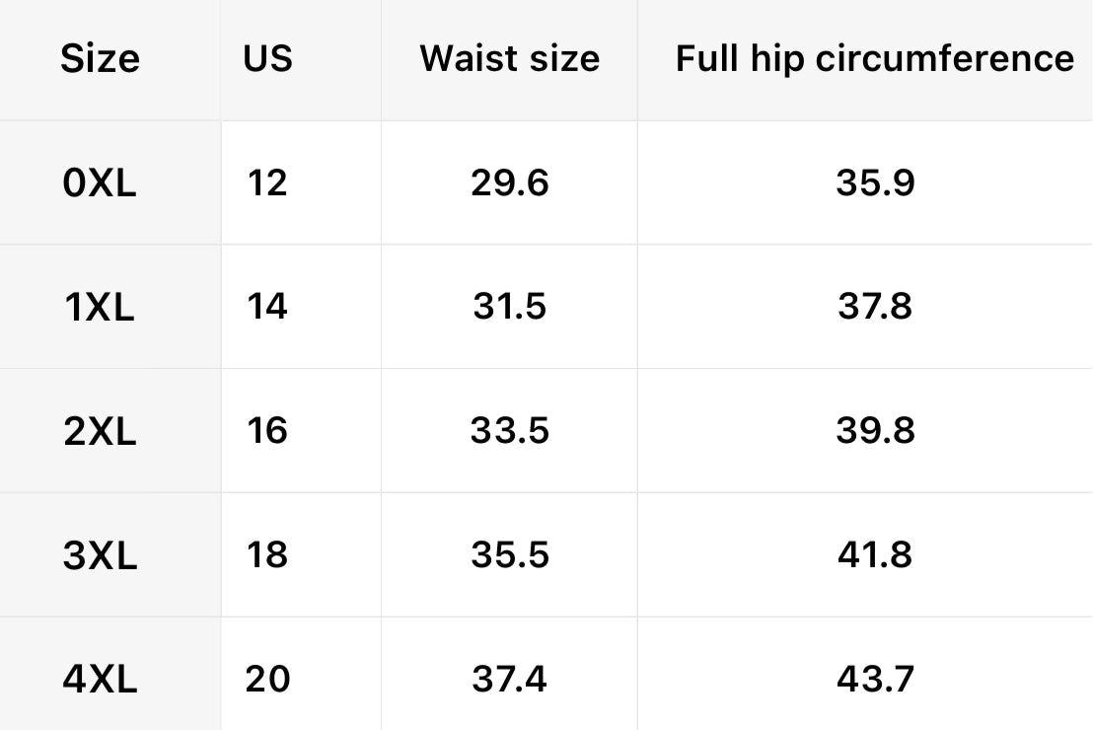The width and height of the screenshot is (1093, 730).
Task: Click the US column header
Action: pos(267,59)
